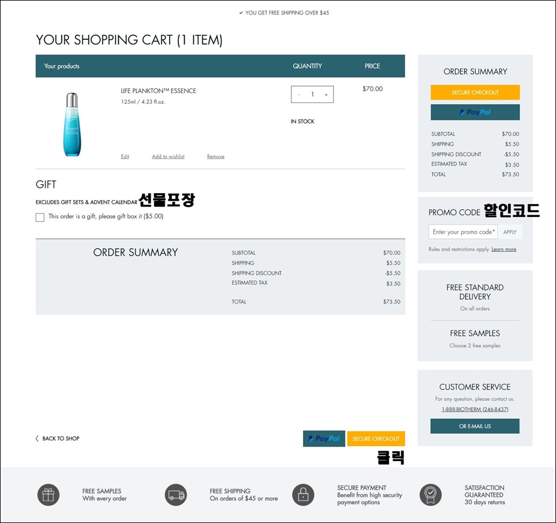Click the delivery truck icon in the footer
556x523 pixels.
coord(176,495)
